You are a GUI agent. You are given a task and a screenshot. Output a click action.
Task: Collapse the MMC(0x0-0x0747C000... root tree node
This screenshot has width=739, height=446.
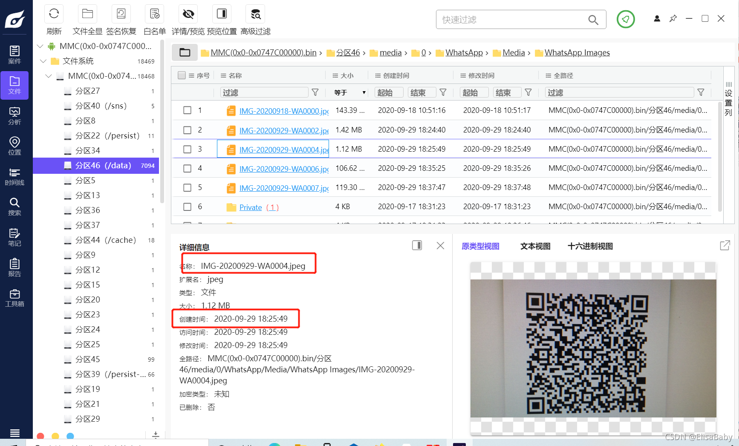tap(40, 46)
